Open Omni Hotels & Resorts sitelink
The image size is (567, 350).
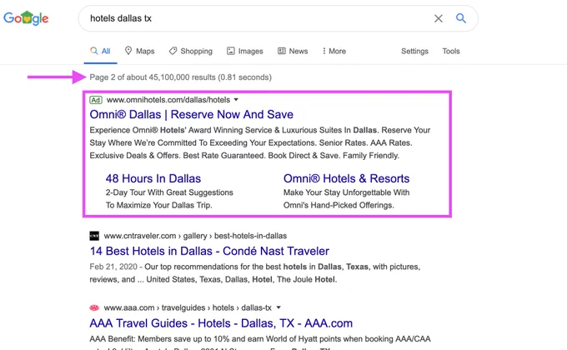tap(346, 178)
